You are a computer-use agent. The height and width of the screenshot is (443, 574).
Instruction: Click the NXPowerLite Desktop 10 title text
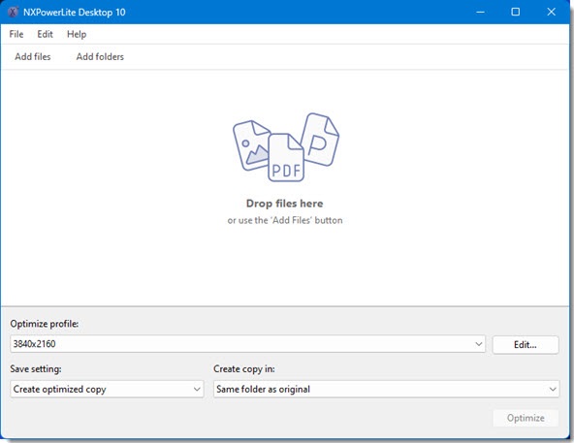(75, 13)
